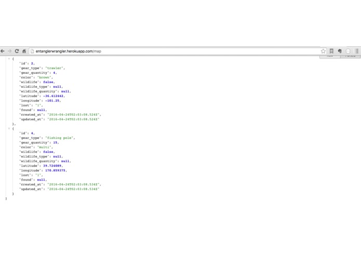Screen dimensions: 361x257
Task: Select the "id": 2 line
Action: tap(27, 63)
